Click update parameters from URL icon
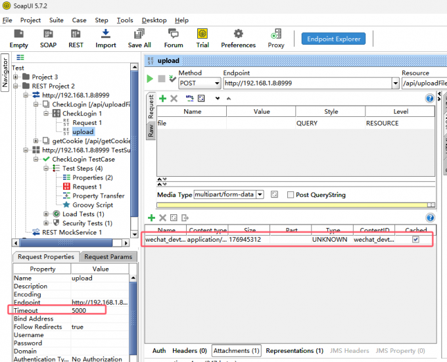The height and width of the screenshot is (362, 447). tap(189, 99)
